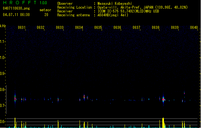The width and height of the screenshot is (201, 128).
Task: Click the 0635 time marker
Action: [98, 28]
